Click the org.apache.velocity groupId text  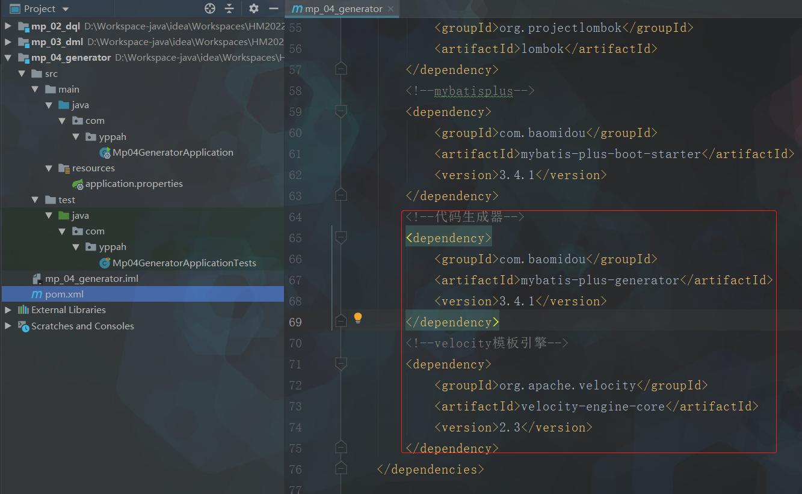tap(567, 385)
